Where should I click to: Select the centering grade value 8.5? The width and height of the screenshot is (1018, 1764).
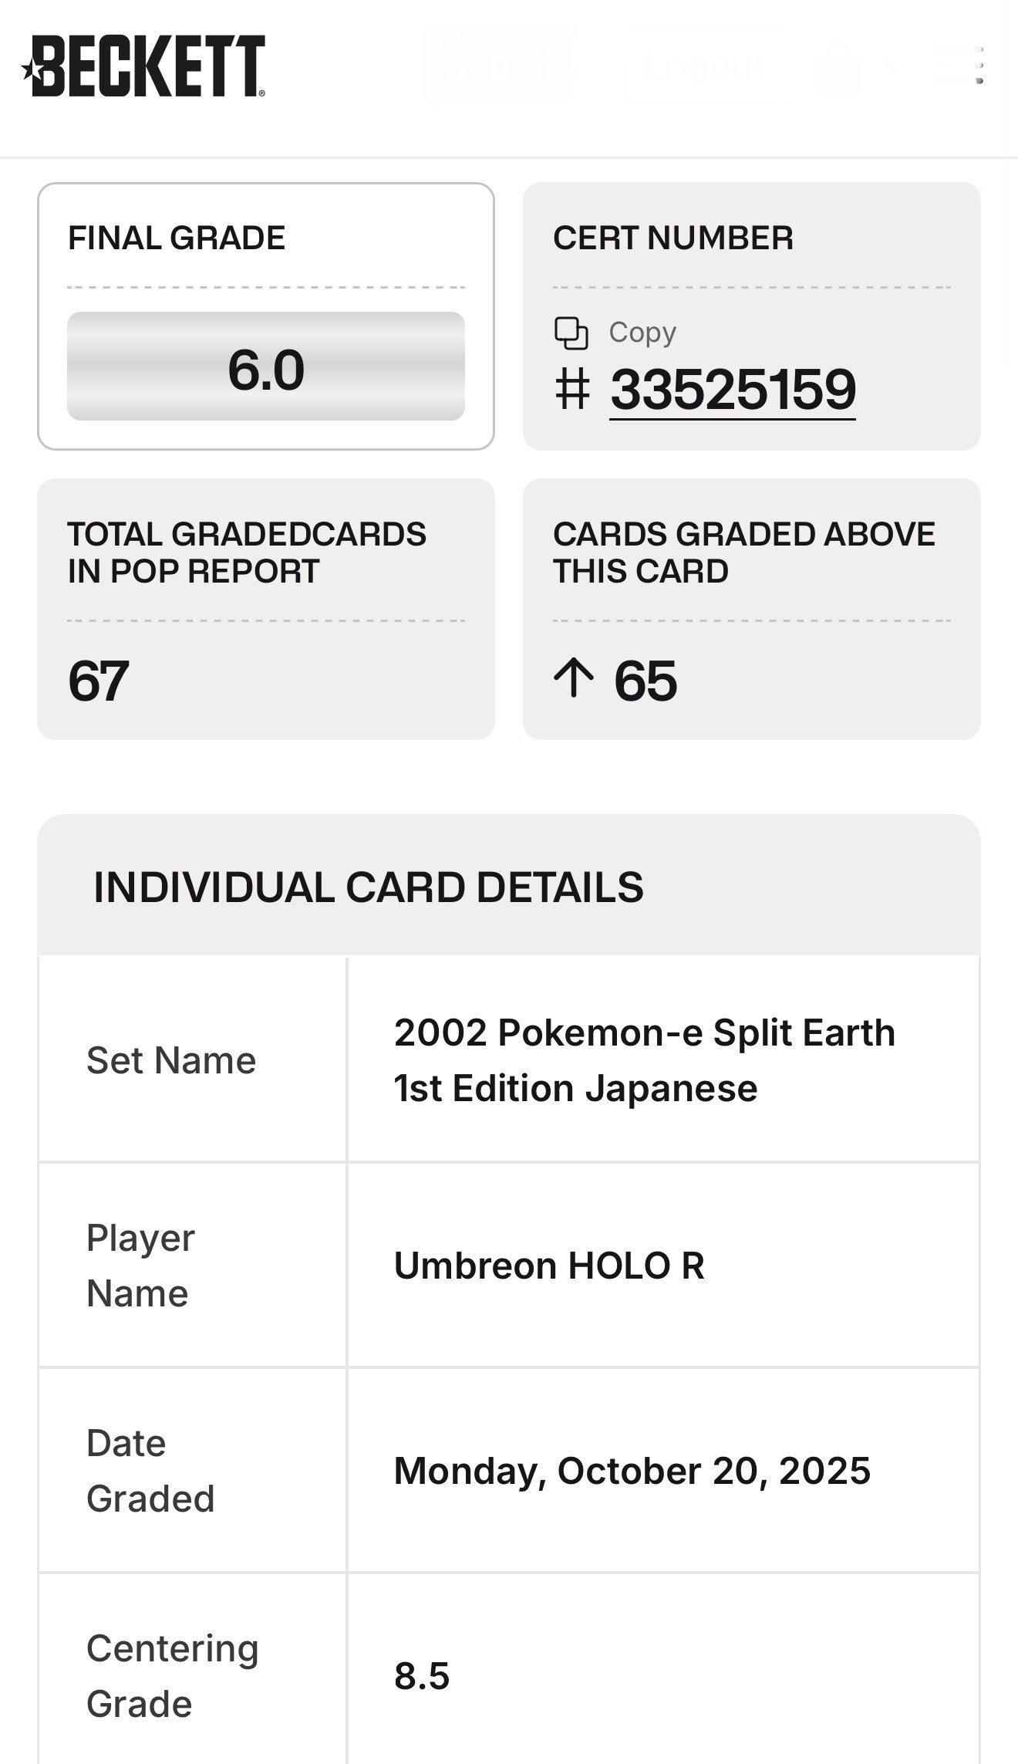pos(422,1676)
